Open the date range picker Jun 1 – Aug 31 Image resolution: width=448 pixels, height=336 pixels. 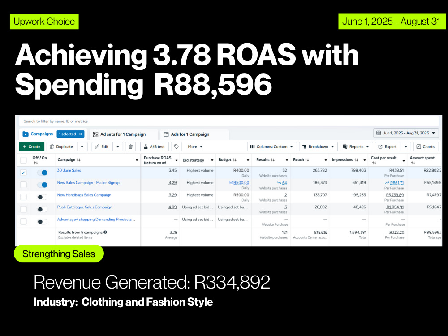[x=406, y=133]
